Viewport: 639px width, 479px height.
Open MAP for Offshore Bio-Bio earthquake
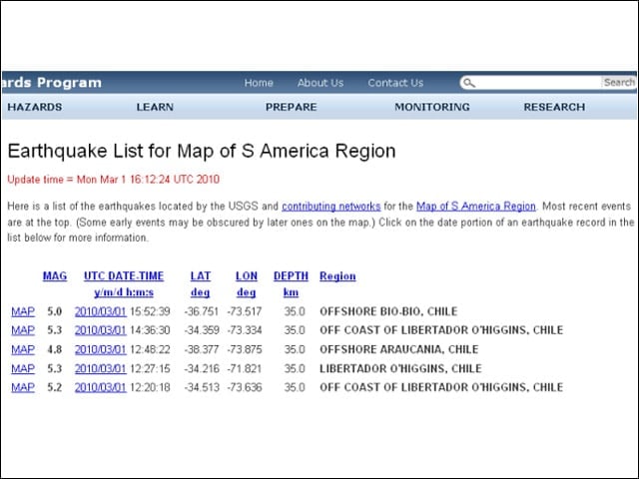tap(23, 311)
